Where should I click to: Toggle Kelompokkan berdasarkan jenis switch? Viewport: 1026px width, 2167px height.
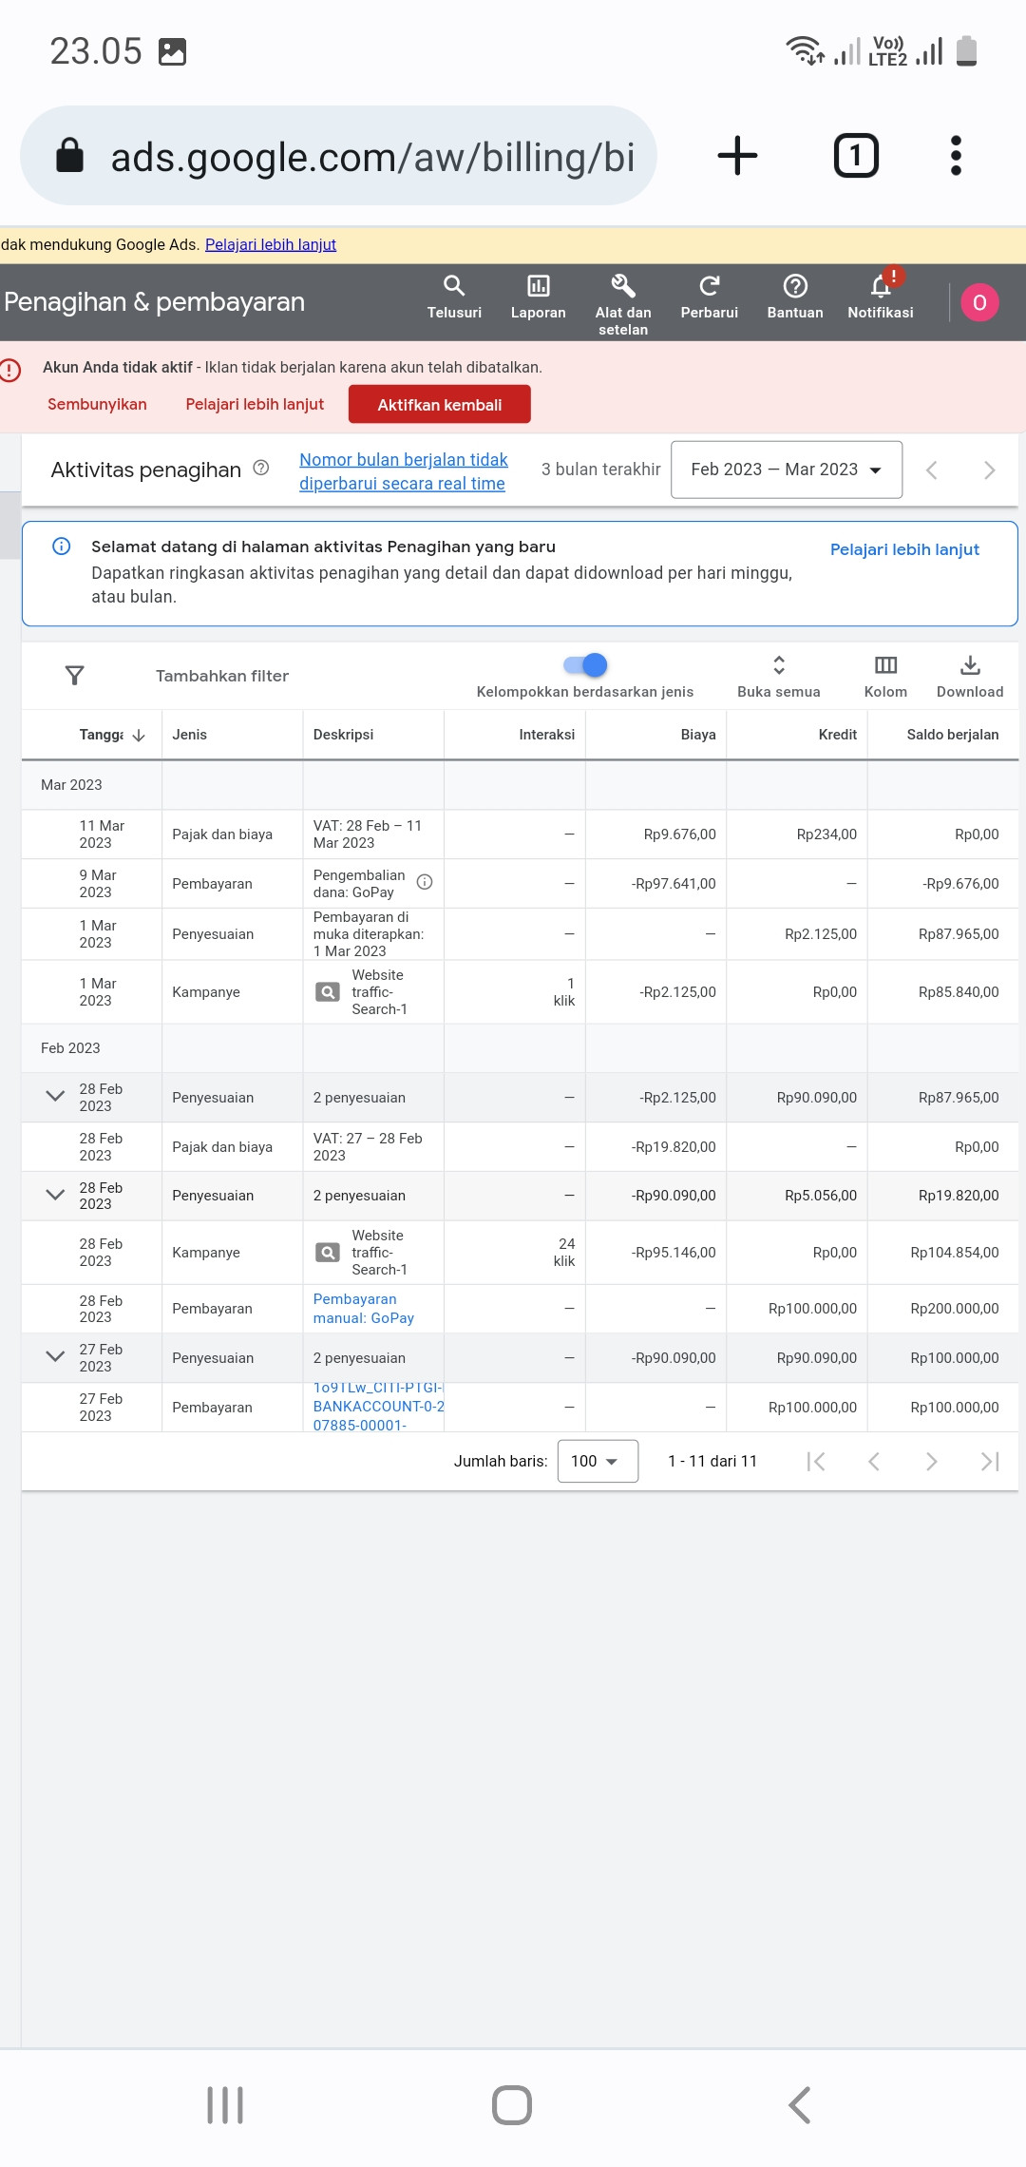coord(586,665)
